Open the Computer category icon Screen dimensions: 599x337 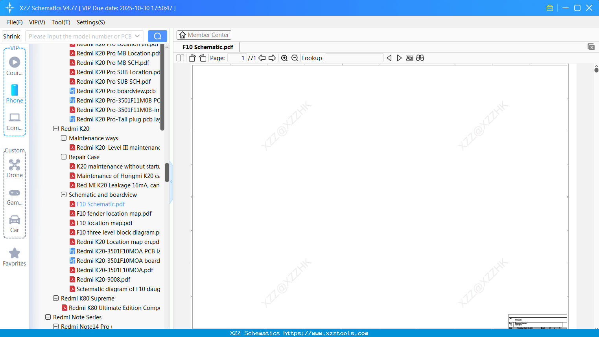(15, 121)
